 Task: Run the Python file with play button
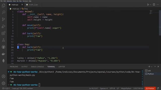pyautogui.click(x=148, y=4)
